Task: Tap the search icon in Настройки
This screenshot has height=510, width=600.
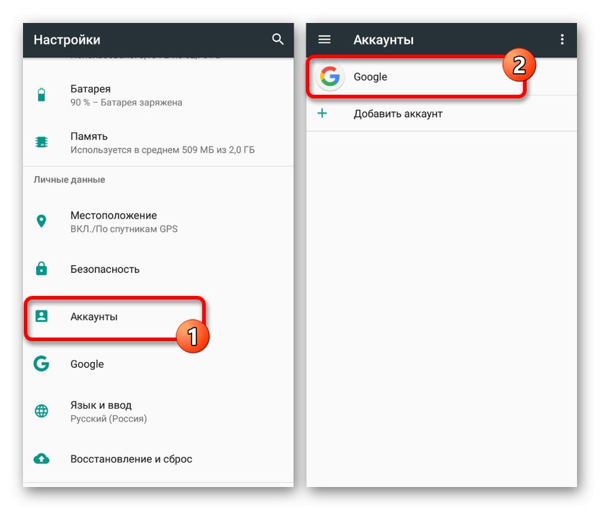Action: click(278, 40)
